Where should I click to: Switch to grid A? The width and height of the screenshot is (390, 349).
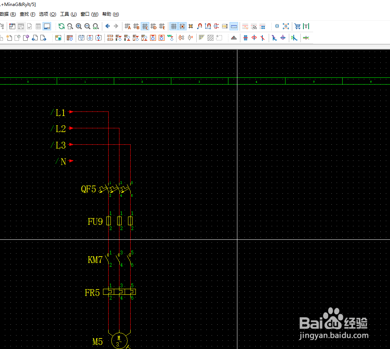(x=128, y=26)
